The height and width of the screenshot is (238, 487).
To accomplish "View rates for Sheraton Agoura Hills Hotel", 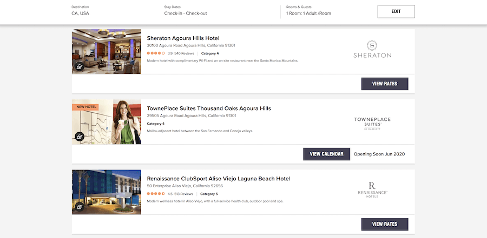I will coord(384,84).
